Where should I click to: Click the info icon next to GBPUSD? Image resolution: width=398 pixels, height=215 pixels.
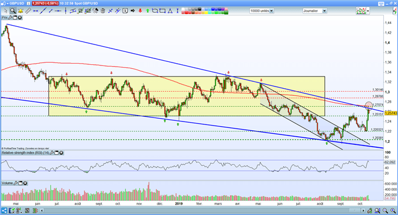(x=29, y=4)
